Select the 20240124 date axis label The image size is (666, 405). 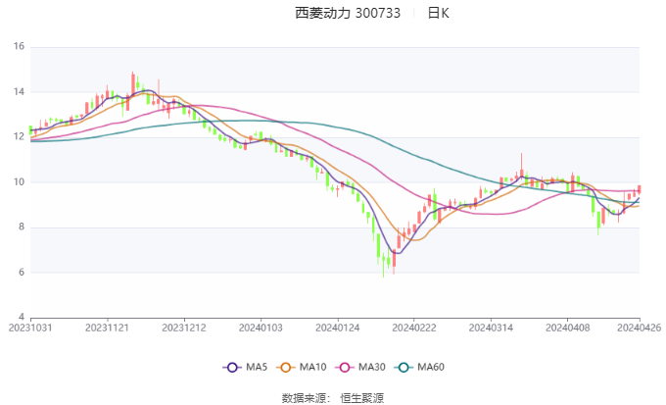click(338, 328)
